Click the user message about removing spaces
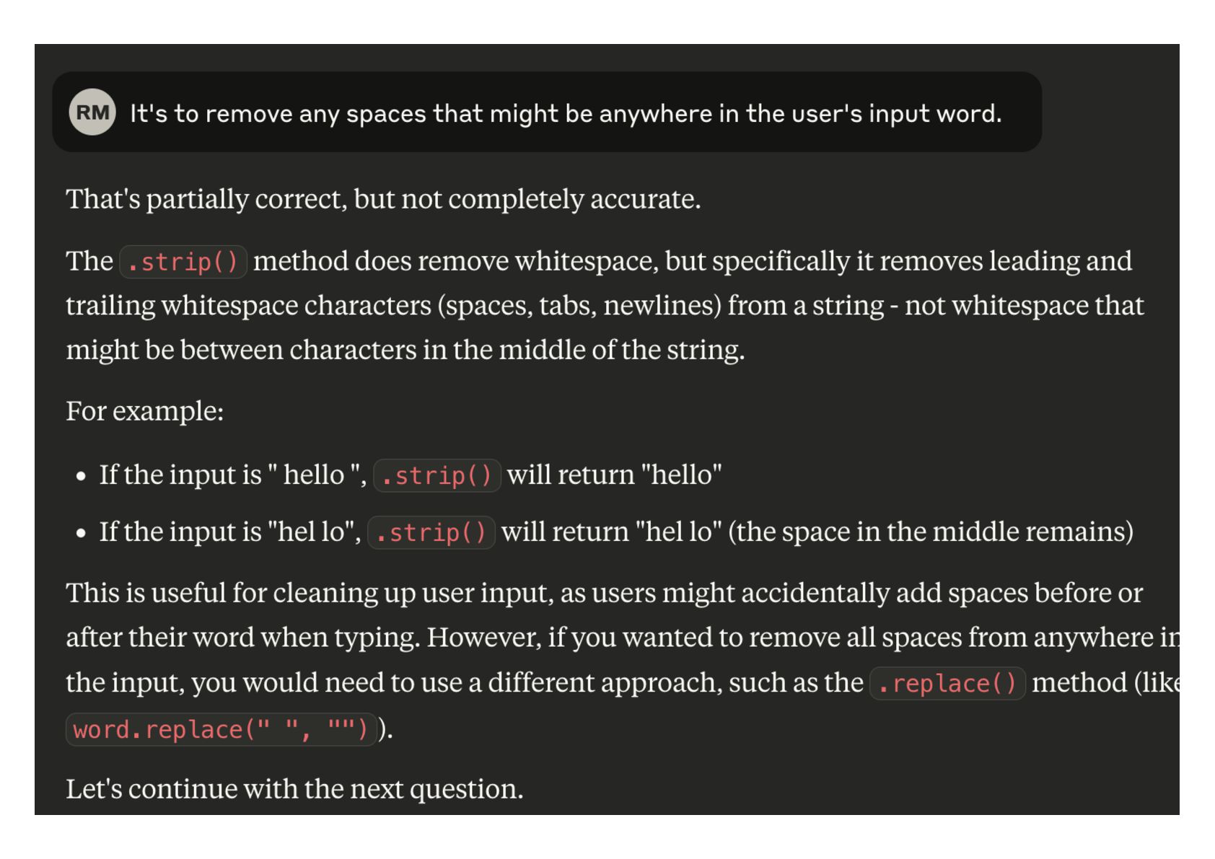1215x859 pixels. pos(566,113)
